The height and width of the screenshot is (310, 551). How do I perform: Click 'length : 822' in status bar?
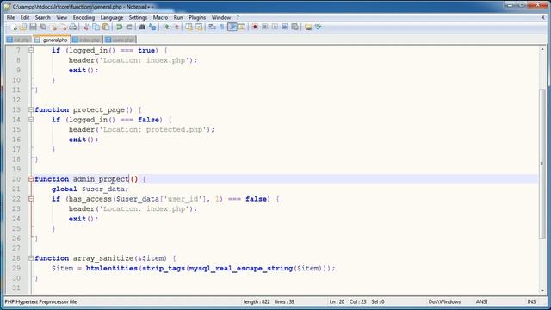(x=257, y=301)
